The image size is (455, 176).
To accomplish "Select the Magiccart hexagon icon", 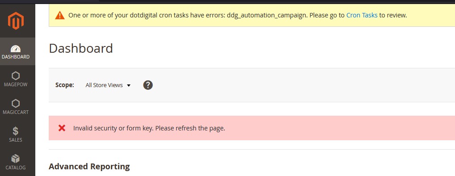I will pyautogui.click(x=16, y=104).
